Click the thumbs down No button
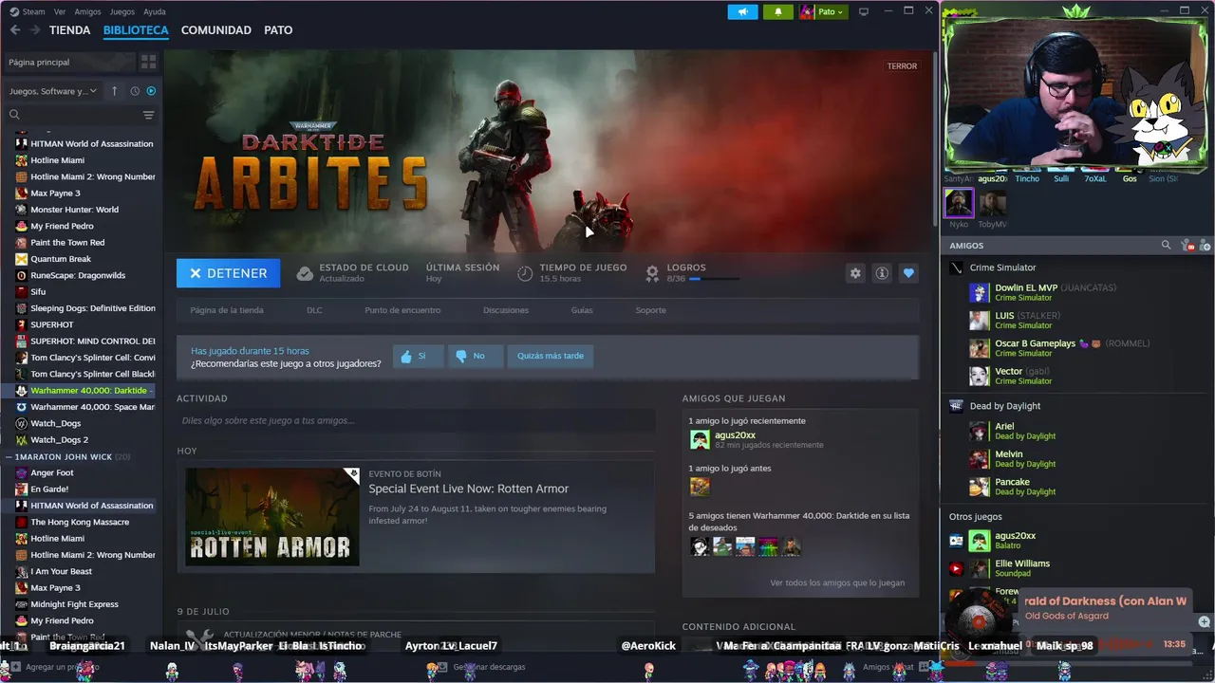This screenshot has height=683, width=1215. (x=475, y=356)
